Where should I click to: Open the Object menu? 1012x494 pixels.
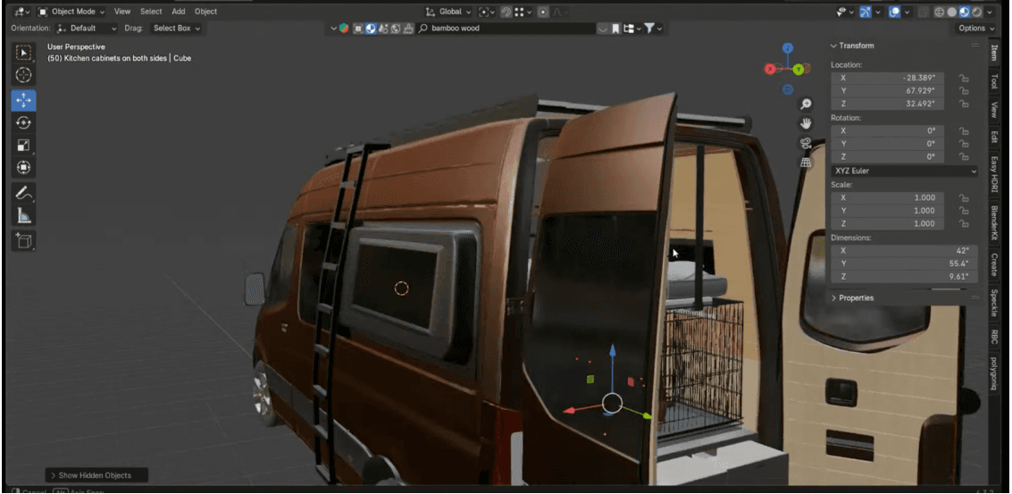point(206,12)
